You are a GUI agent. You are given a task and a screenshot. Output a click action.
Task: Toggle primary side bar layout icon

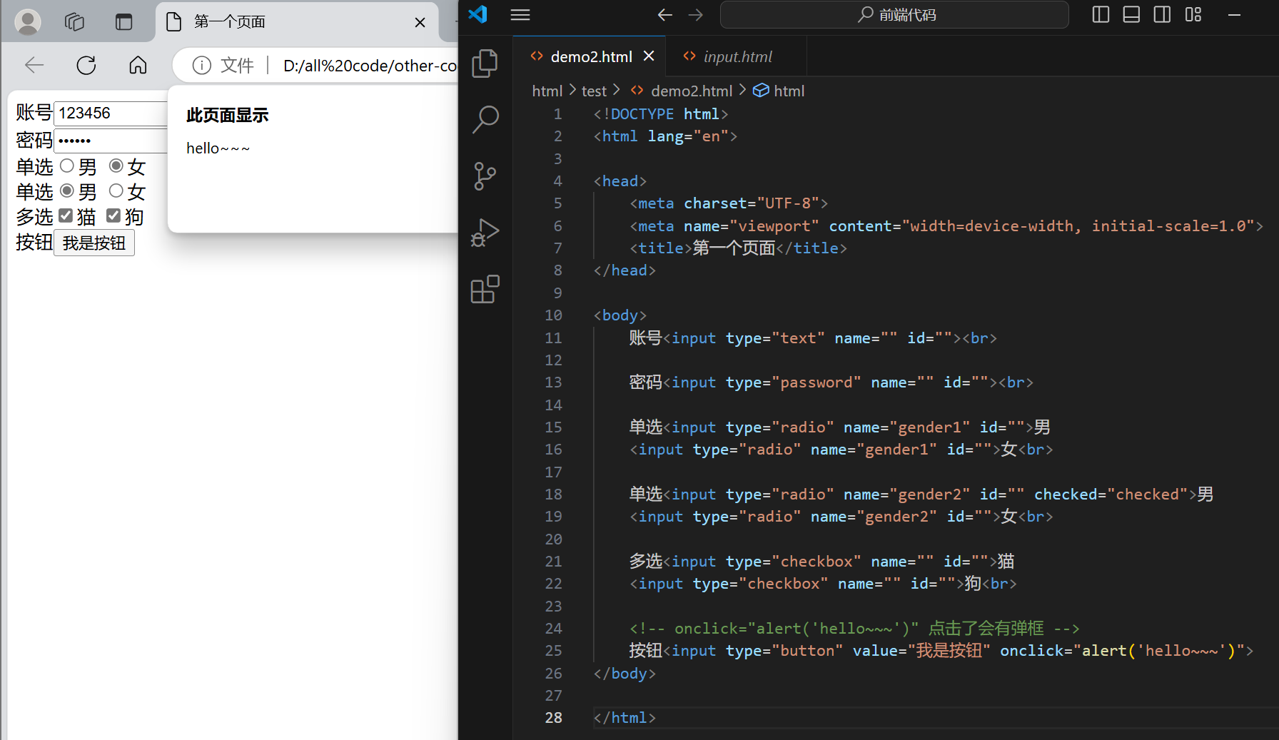tap(1101, 14)
